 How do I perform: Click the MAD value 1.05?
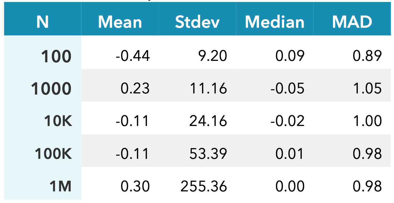367,89
